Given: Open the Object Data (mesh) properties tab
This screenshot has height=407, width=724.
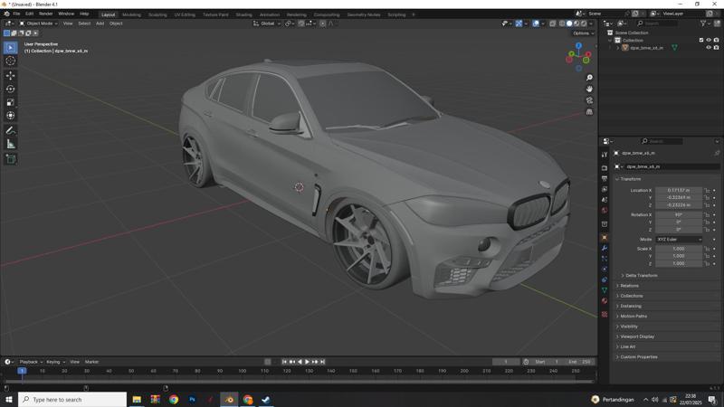Looking at the screenshot, I should (605, 290).
